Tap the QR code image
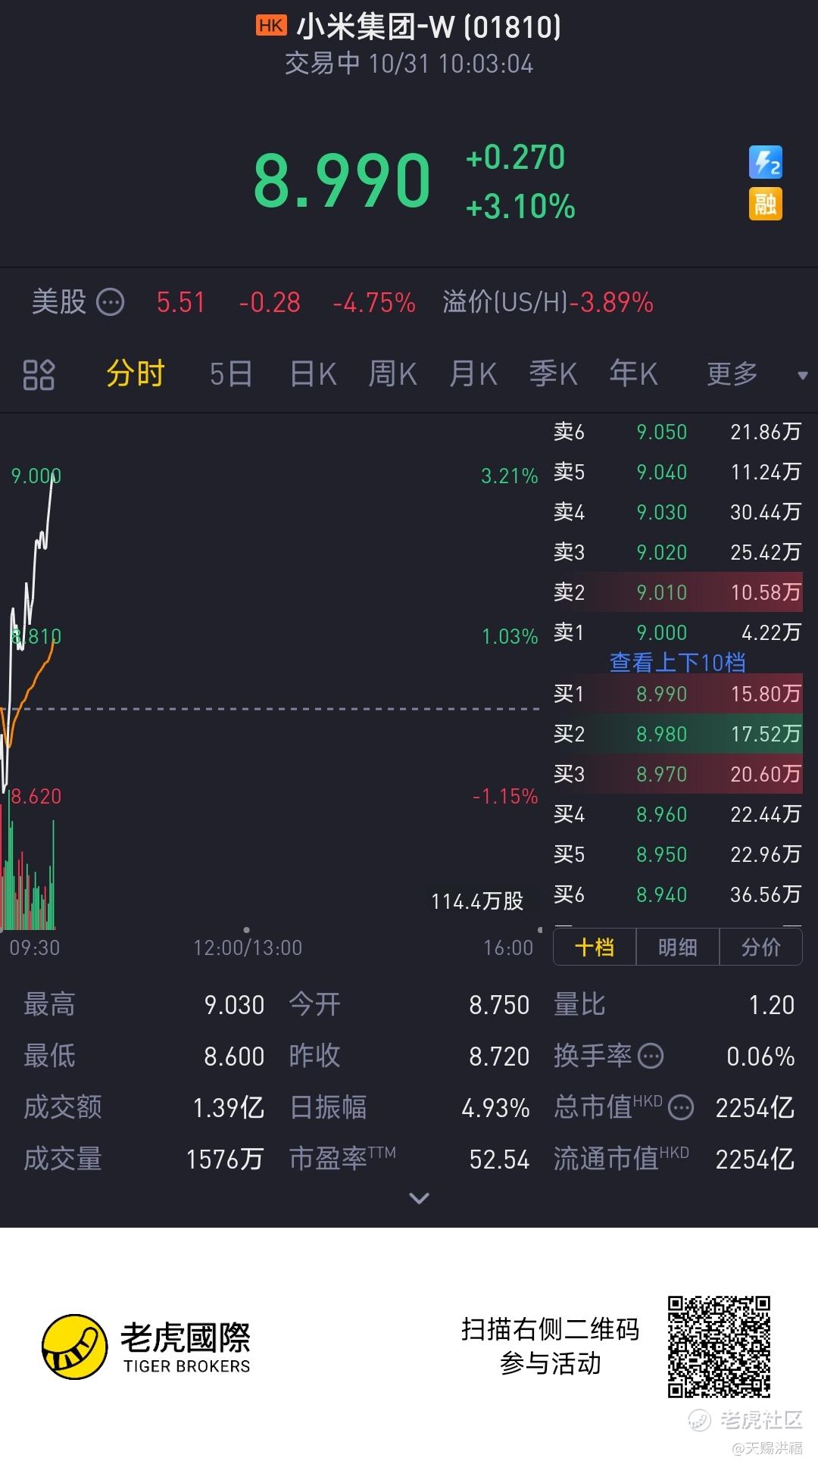Screen dimensions: 818x1467 pyautogui.click(x=719, y=1347)
